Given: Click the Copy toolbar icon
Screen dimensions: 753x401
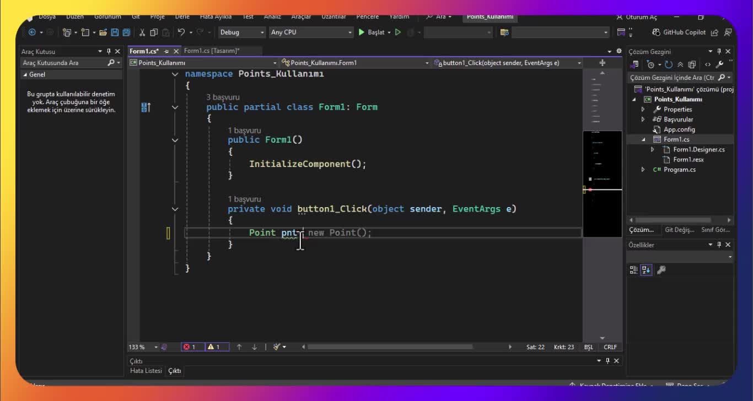Looking at the screenshot, I should pos(154,32).
